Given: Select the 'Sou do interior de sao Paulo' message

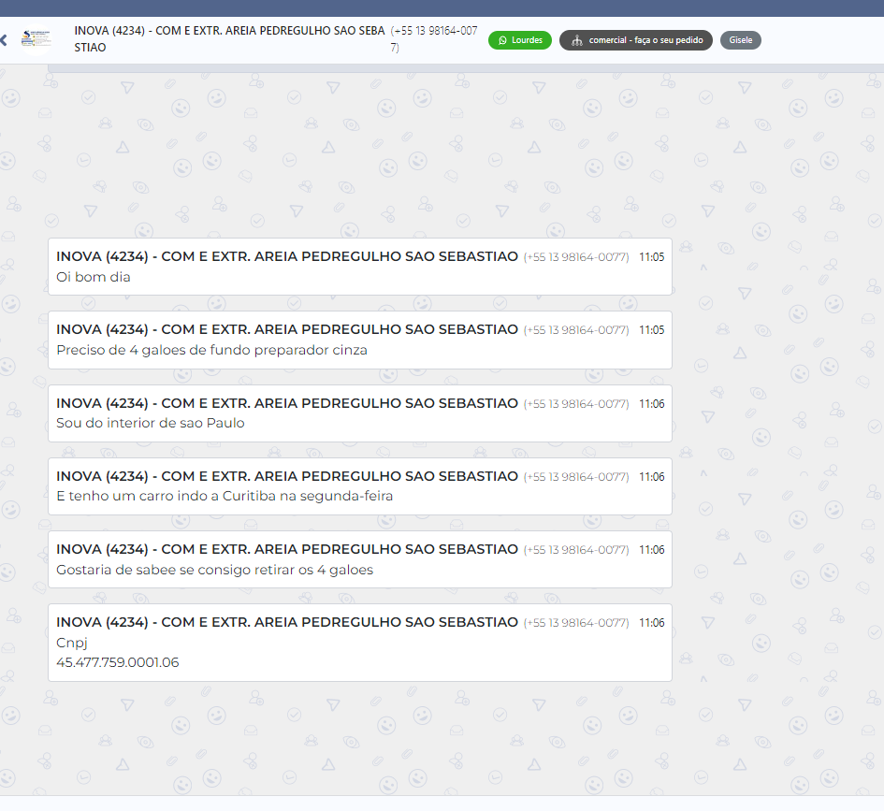Looking at the screenshot, I should point(151,423).
